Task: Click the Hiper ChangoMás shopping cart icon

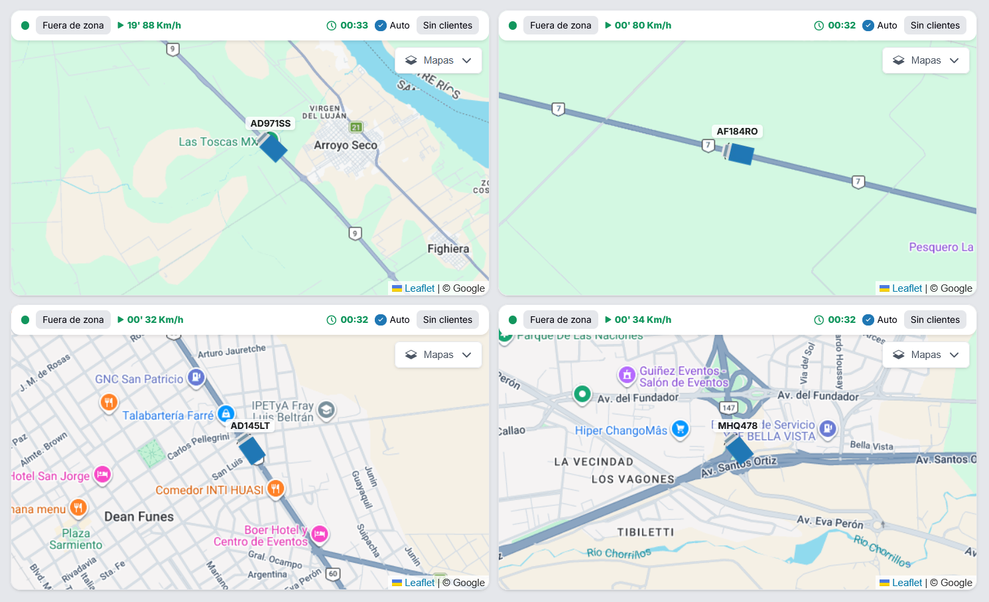Action: click(x=680, y=429)
